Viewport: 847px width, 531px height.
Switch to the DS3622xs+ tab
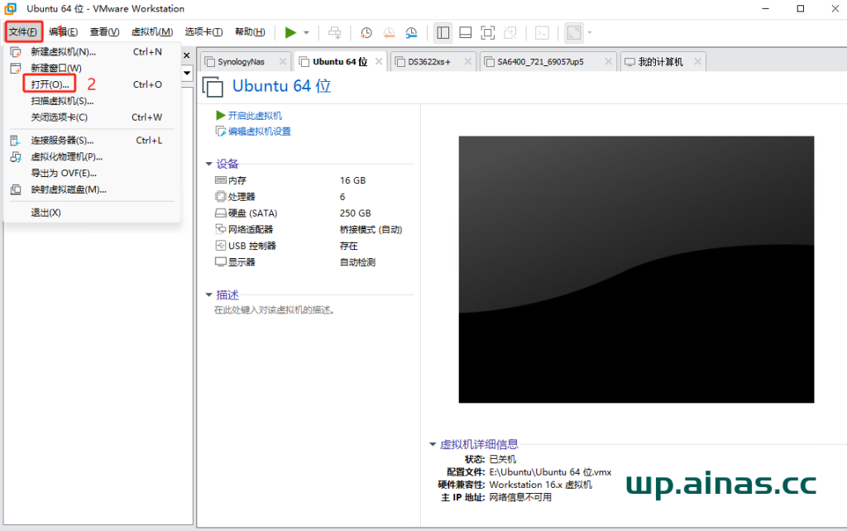[429, 61]
